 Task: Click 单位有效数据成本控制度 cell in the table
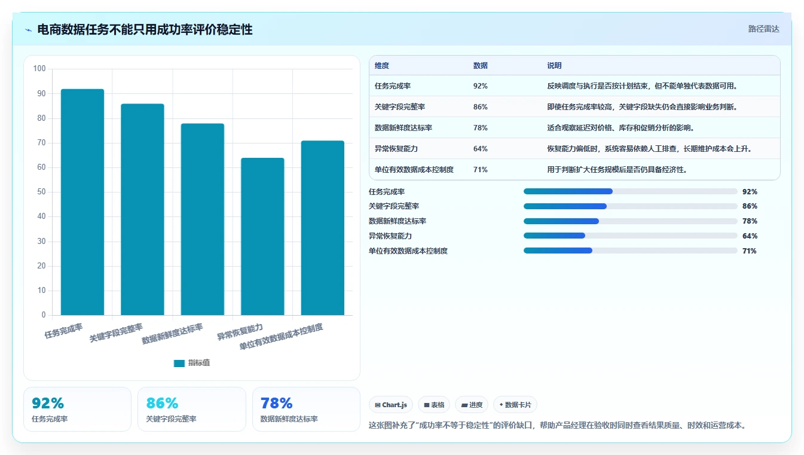click(x=414, y=170)
